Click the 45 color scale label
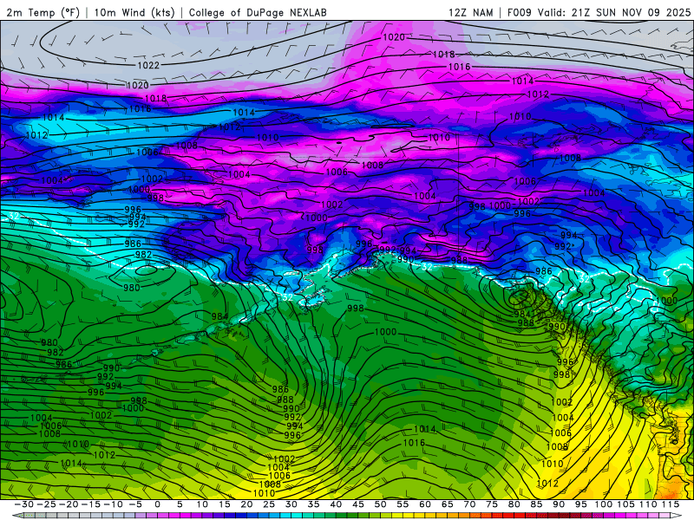The height and width of the screenshot is (520, 694). (358, 504)
